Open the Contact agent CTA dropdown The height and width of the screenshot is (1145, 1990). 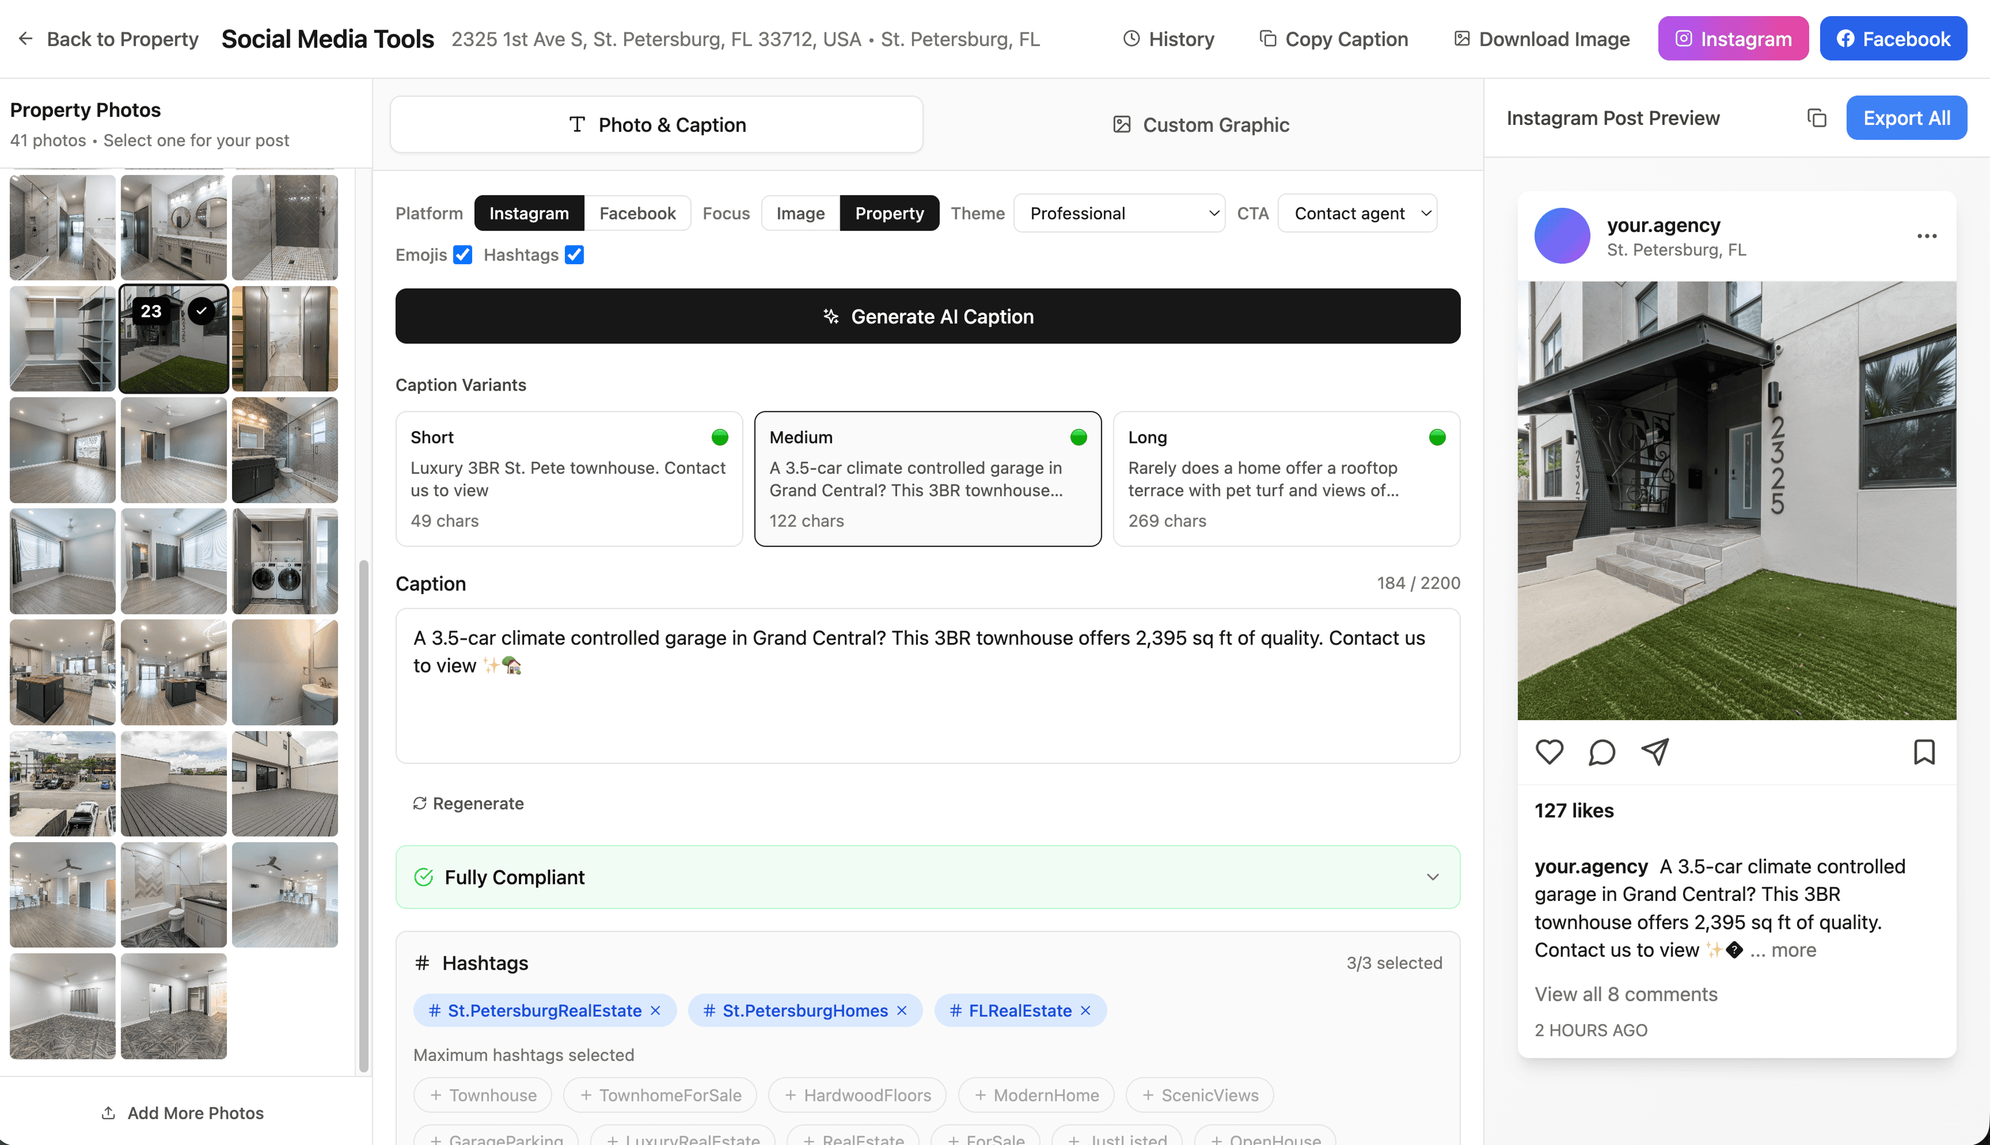pyautogui.click(x=1358, y=212)
